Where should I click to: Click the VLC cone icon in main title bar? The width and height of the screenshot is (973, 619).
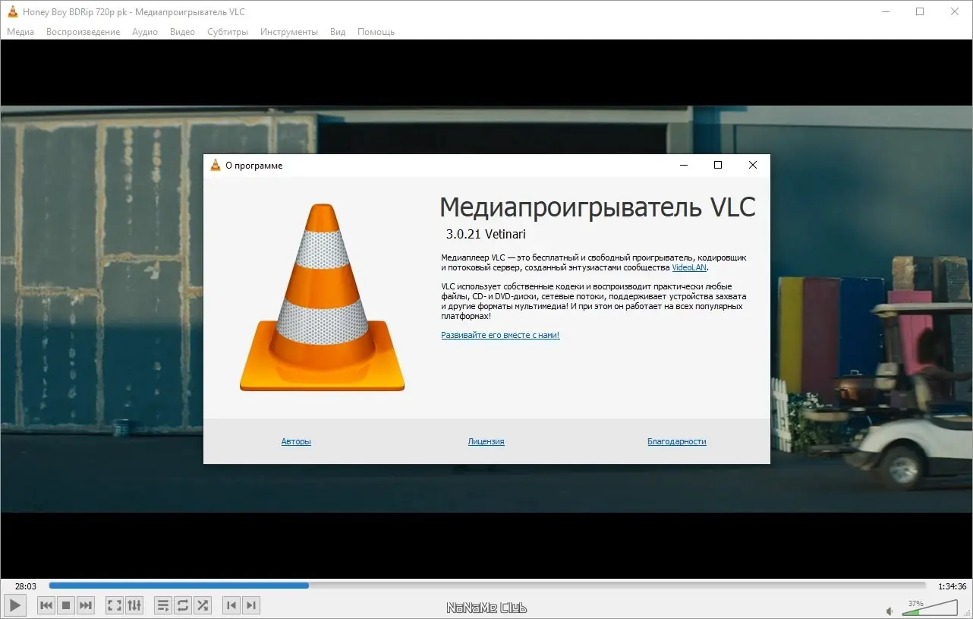coord(13,11)
